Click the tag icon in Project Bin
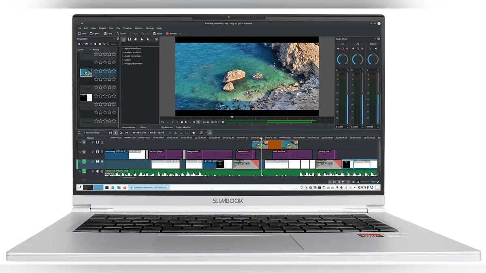 (x=96, y=44)
